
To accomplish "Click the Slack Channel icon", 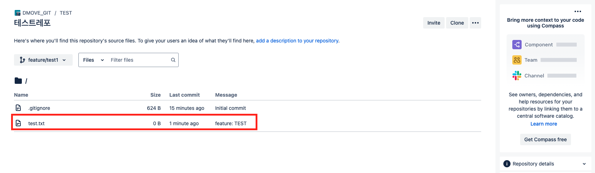I will coord(517,76).
